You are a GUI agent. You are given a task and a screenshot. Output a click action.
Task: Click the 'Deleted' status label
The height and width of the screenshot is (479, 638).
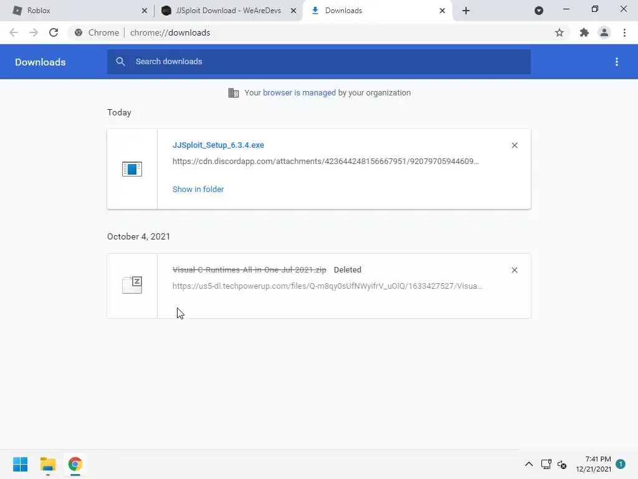point(348,269)
